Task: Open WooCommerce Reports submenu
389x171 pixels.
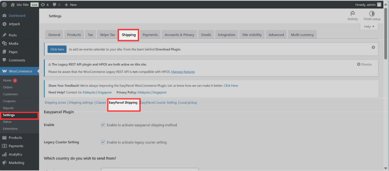Action: pyautogui.click(x=8, y=108)
